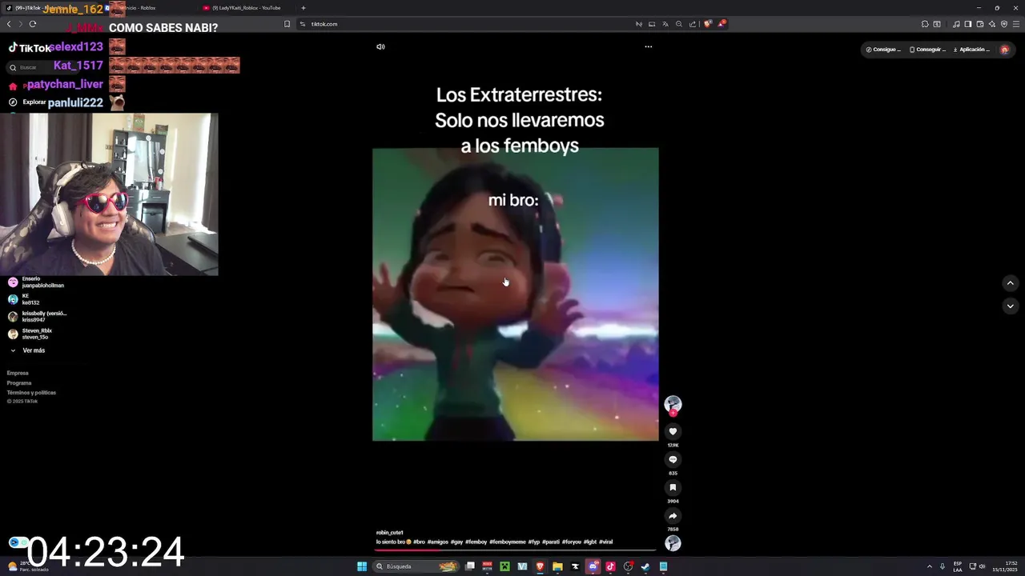Open the #lgbt hashtag
The height and width of the screenshot is (576, 1025).
tap(589, 542)
